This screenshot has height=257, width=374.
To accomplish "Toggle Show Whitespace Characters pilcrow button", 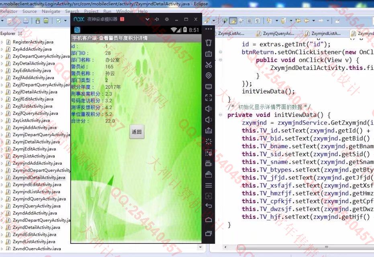I will click(258, 21).
